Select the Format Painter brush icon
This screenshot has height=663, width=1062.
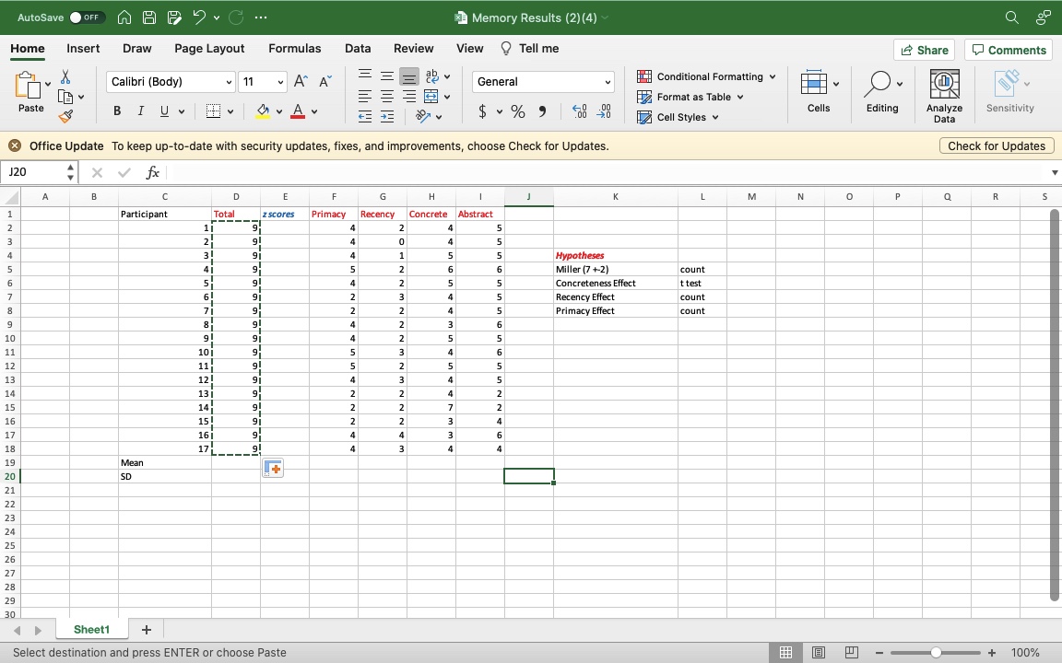[x=65, y=117]
